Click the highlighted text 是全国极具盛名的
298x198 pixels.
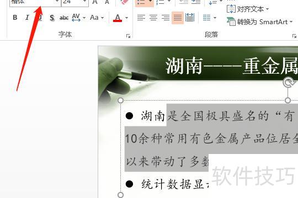[218, 116]
